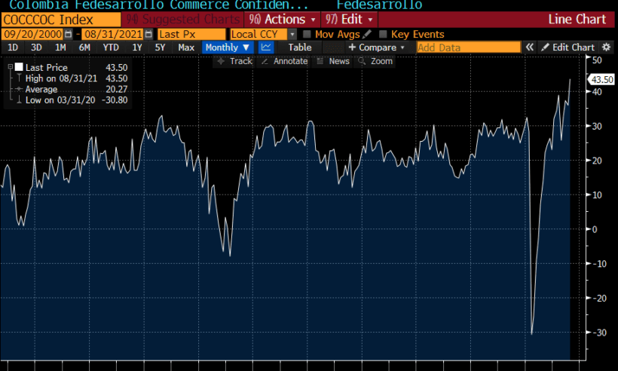Enable the Key Events checkbox
The width and height of the screenshot is (618, 371).
384,34
